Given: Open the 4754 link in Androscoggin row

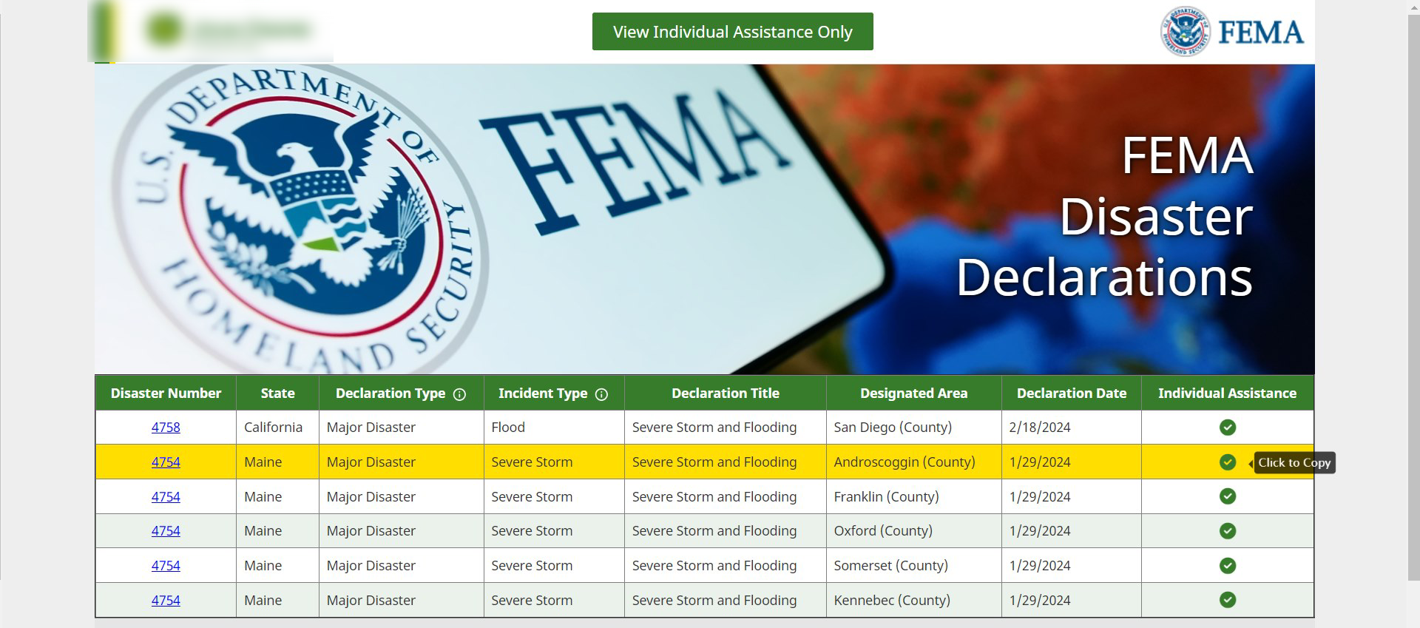Looking at the screenshot, I should pyautogui.click(x=166, y=462).
